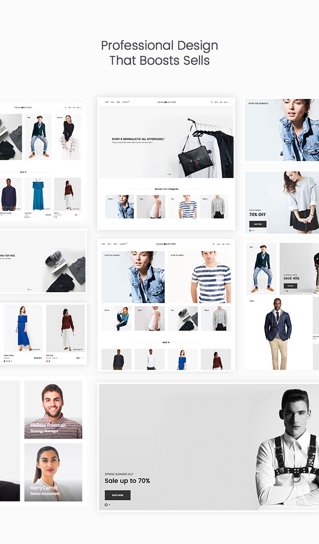Open Cart dropdown in Shop for Women's grid mockup

coord(228,244)
